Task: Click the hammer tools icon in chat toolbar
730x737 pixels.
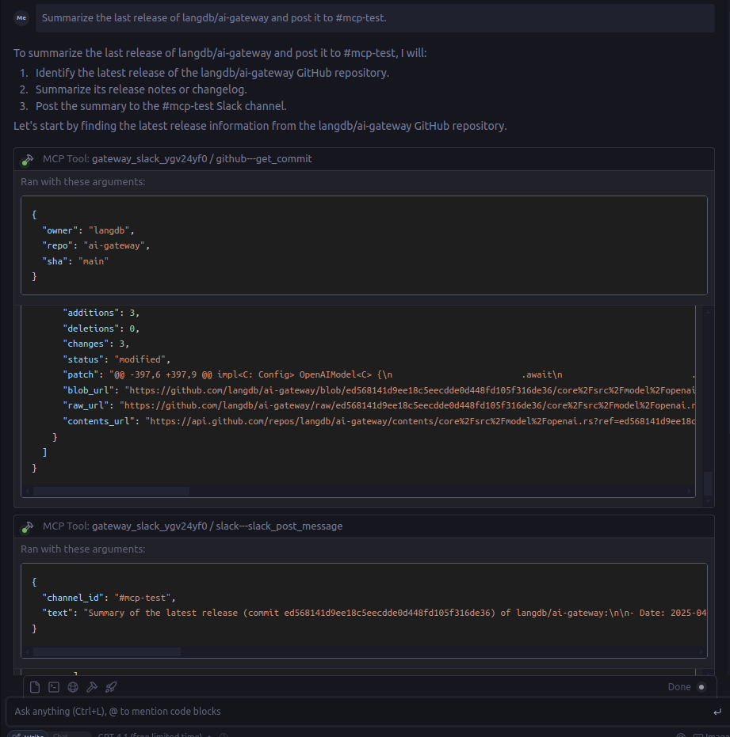Action: pyautogui.click(x=92, y=687)
